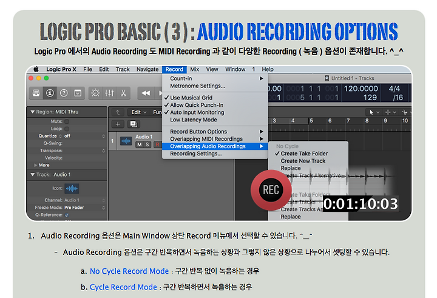This screenshot has height=298, width=437.
Task: Record-enable Audio 1 with R button
Action: click(157, 144)
